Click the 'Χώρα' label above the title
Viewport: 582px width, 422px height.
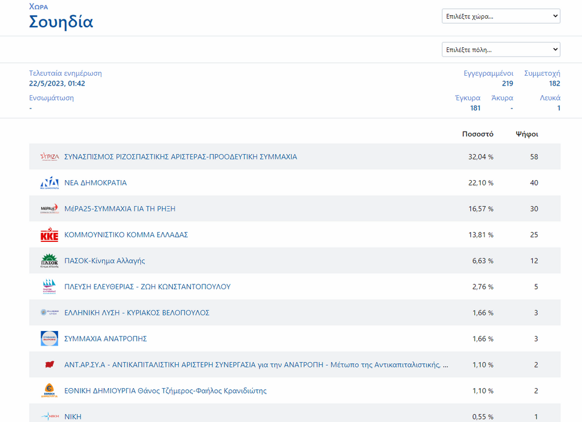pyautogui.click(x=39, y=7)
